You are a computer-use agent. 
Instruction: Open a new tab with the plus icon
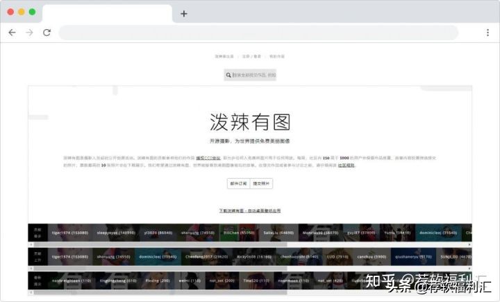click(x=183, y=14)
